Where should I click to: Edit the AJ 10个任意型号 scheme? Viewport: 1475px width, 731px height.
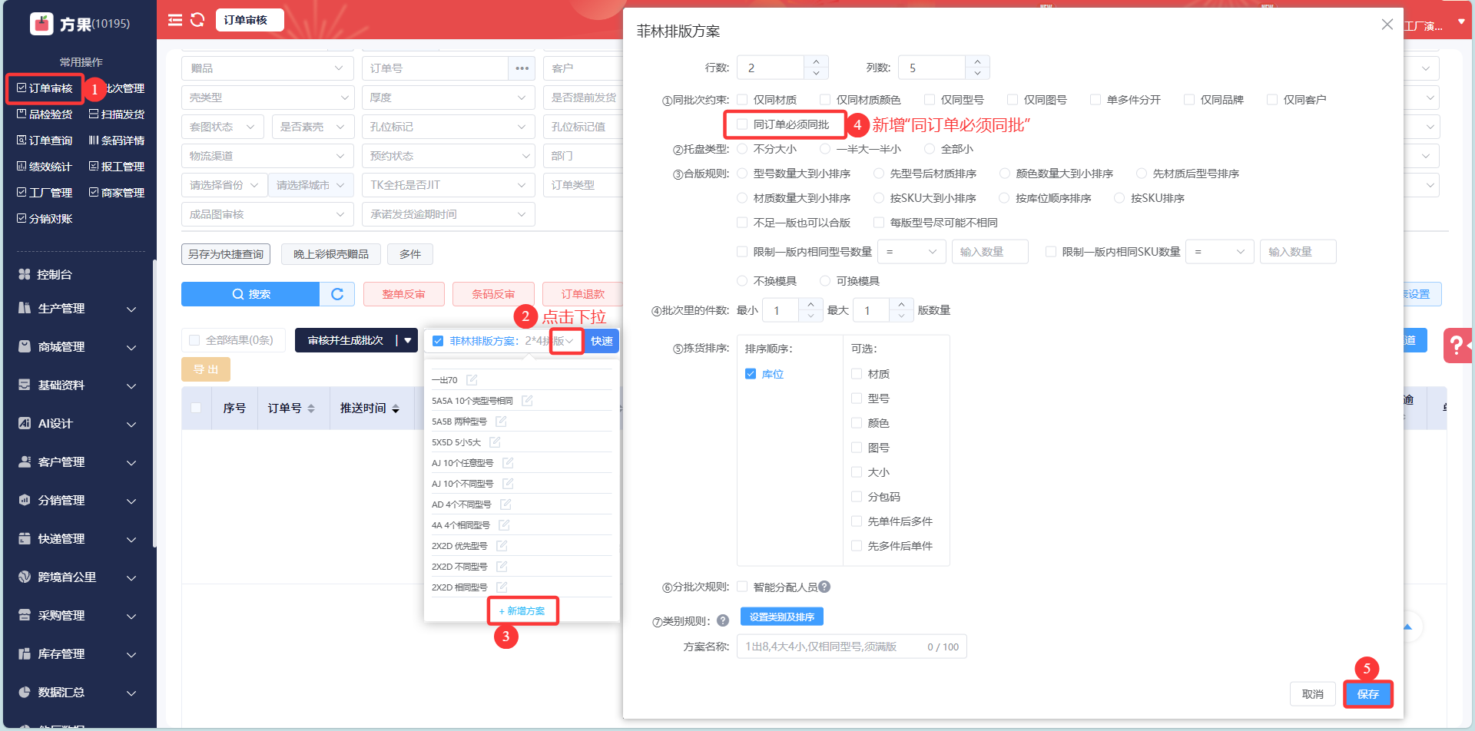(508, 463)
